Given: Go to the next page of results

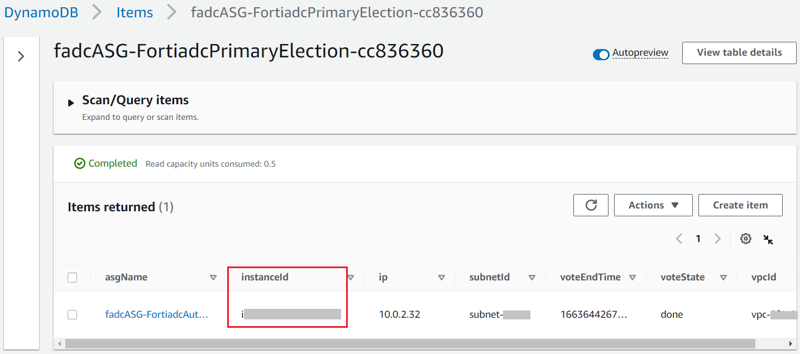Looking at the screenshot, I should tap(717, 238).
